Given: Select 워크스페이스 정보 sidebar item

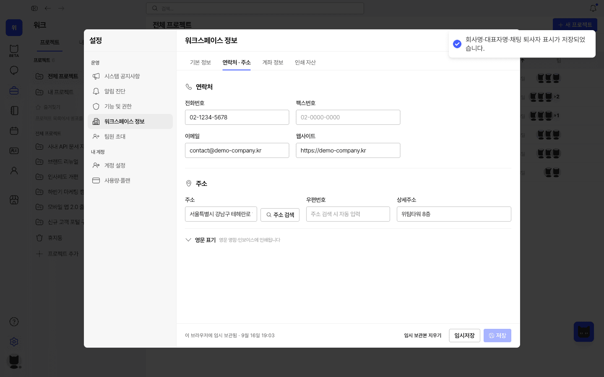Looking at the screenshot, I should click(x=130, y=121).
